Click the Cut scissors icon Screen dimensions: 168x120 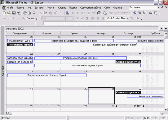click(x=40, y=13)
